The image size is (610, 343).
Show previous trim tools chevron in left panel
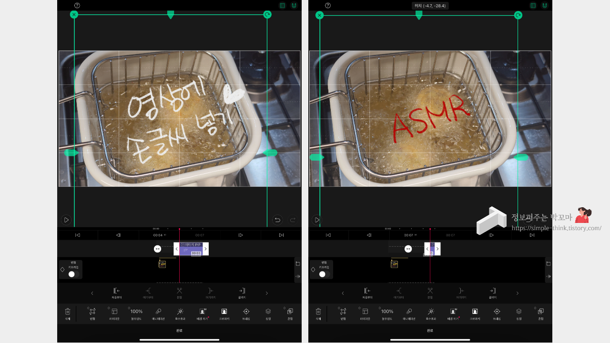tap(92, 293)
